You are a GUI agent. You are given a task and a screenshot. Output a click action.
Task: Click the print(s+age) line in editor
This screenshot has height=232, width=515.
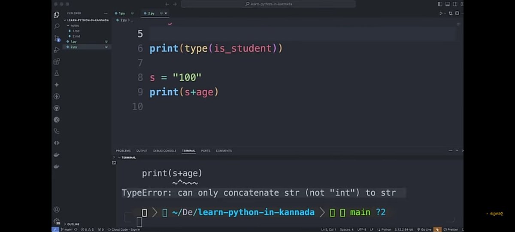(x=184, y=92)
